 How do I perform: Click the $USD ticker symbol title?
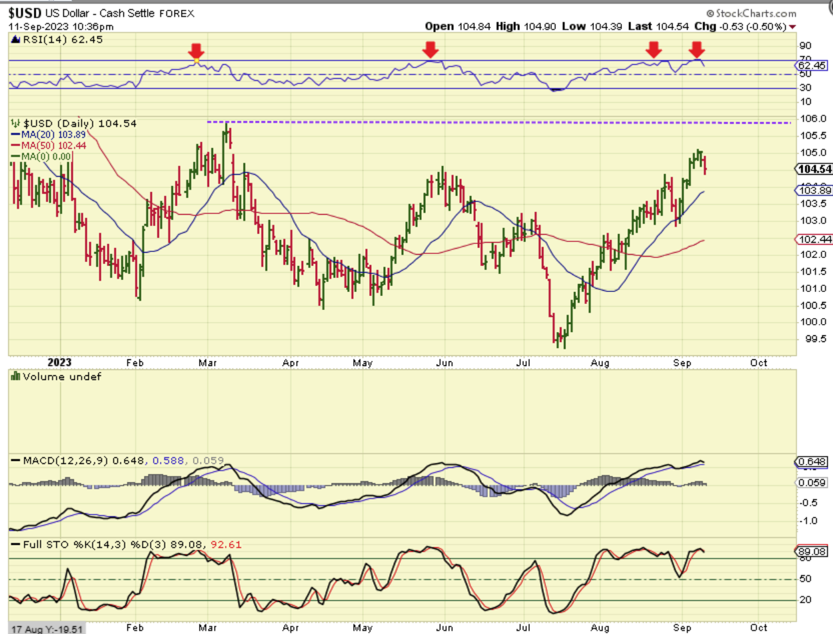click(25, 13)
